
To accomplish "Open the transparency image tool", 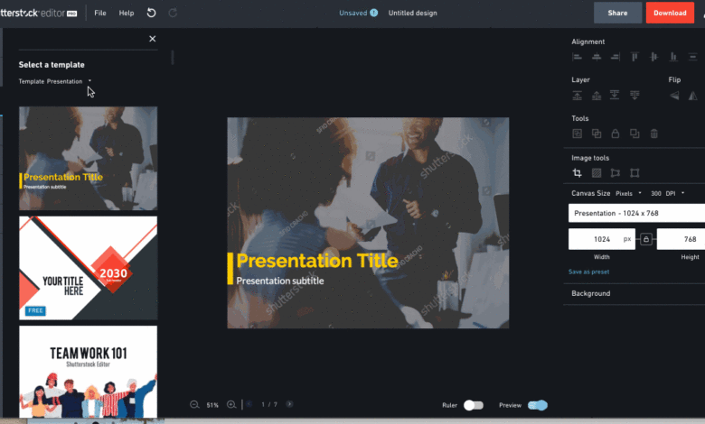I will coord(597,172).
